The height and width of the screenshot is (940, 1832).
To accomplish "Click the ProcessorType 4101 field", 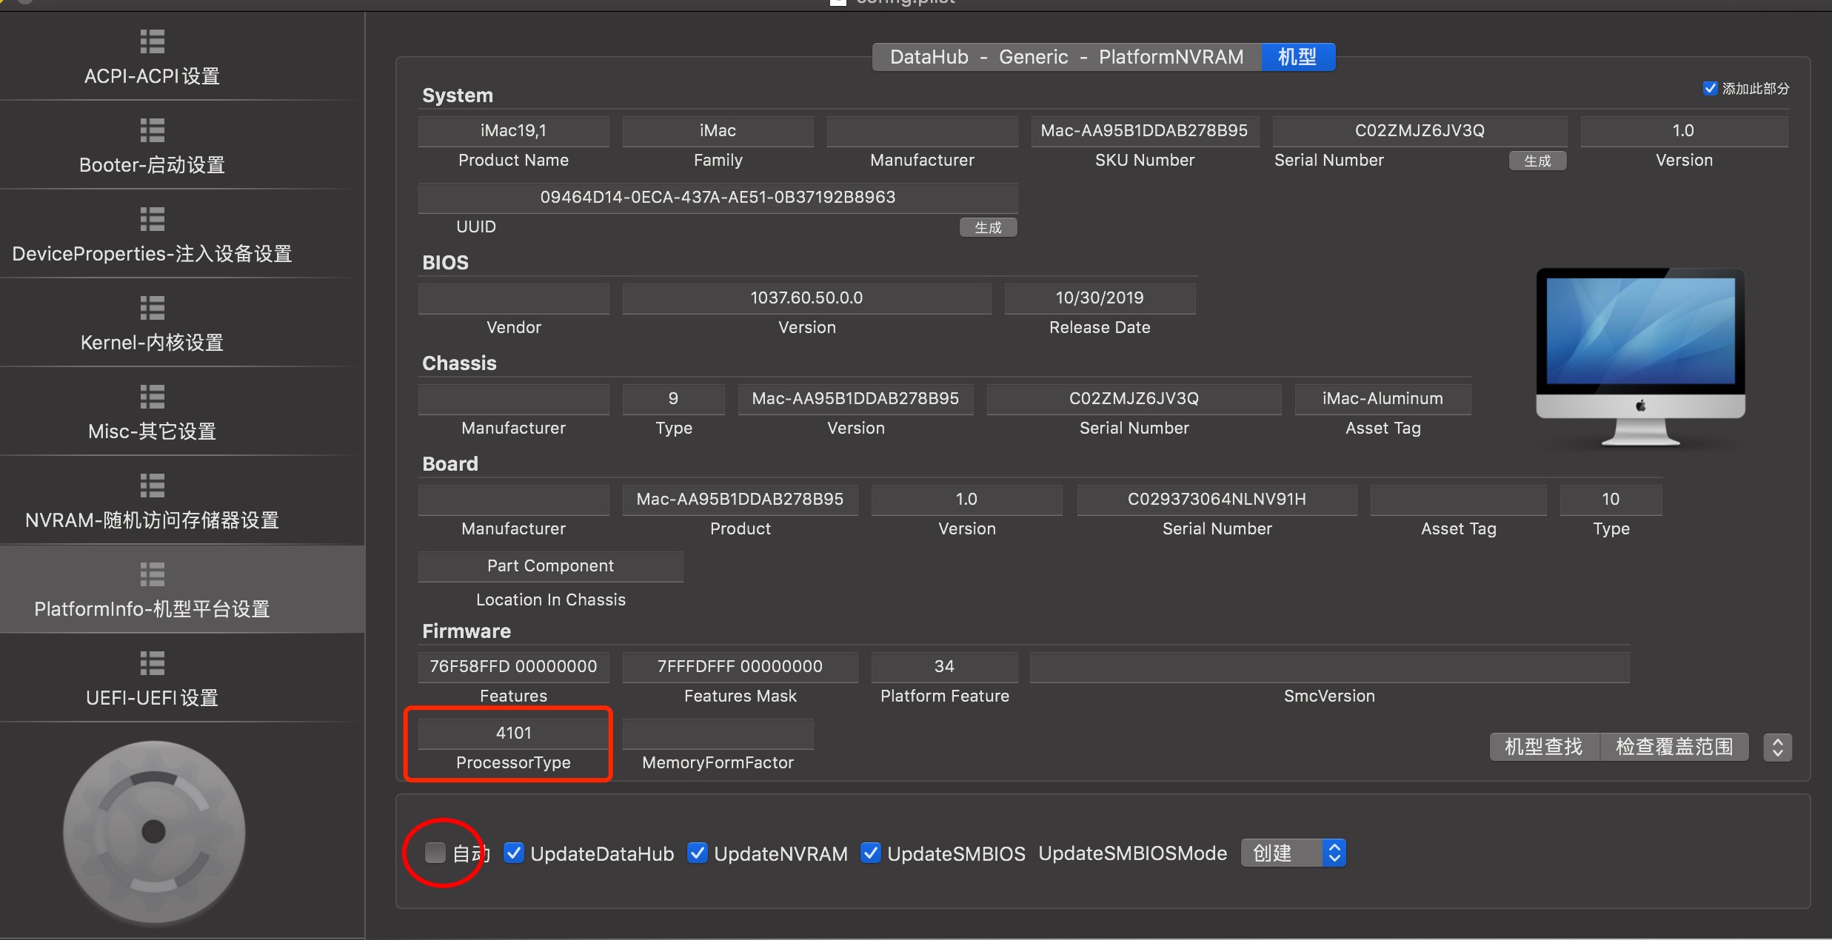I will [513, 733].
